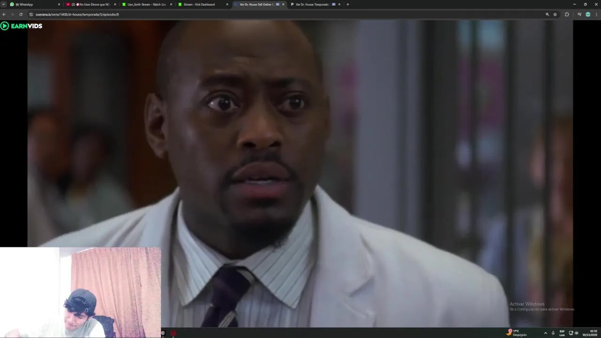Go back to the previous page
This screenshot has width=601, height=338.
coord(4,14)
